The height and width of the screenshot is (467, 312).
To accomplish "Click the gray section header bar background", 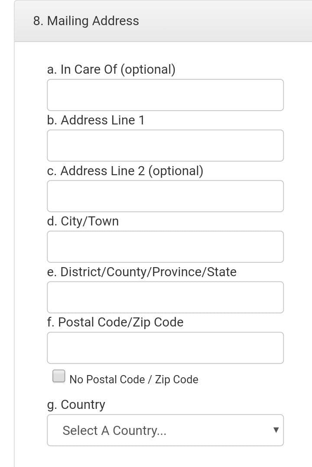I will click(x=223, y=21).
